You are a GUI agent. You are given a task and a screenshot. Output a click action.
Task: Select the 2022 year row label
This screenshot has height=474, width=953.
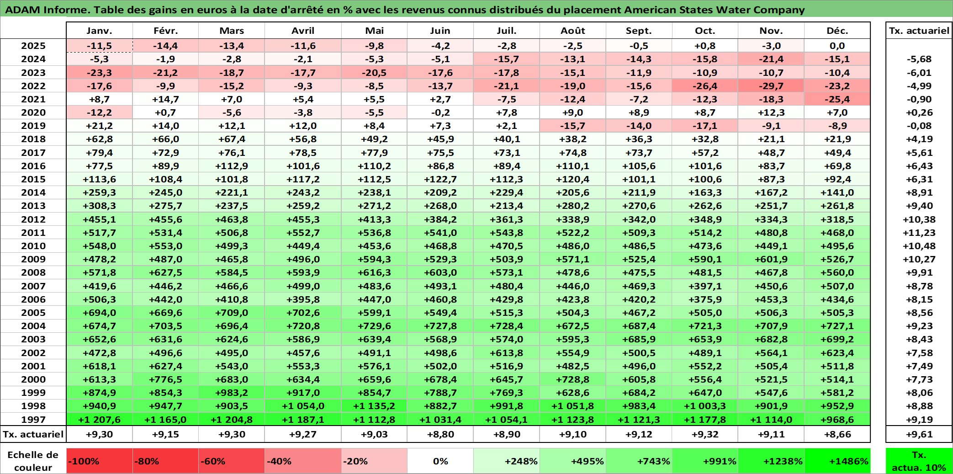[33, 86]
